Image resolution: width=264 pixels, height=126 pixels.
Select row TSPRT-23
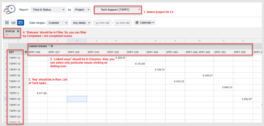[x=15, y=117]
